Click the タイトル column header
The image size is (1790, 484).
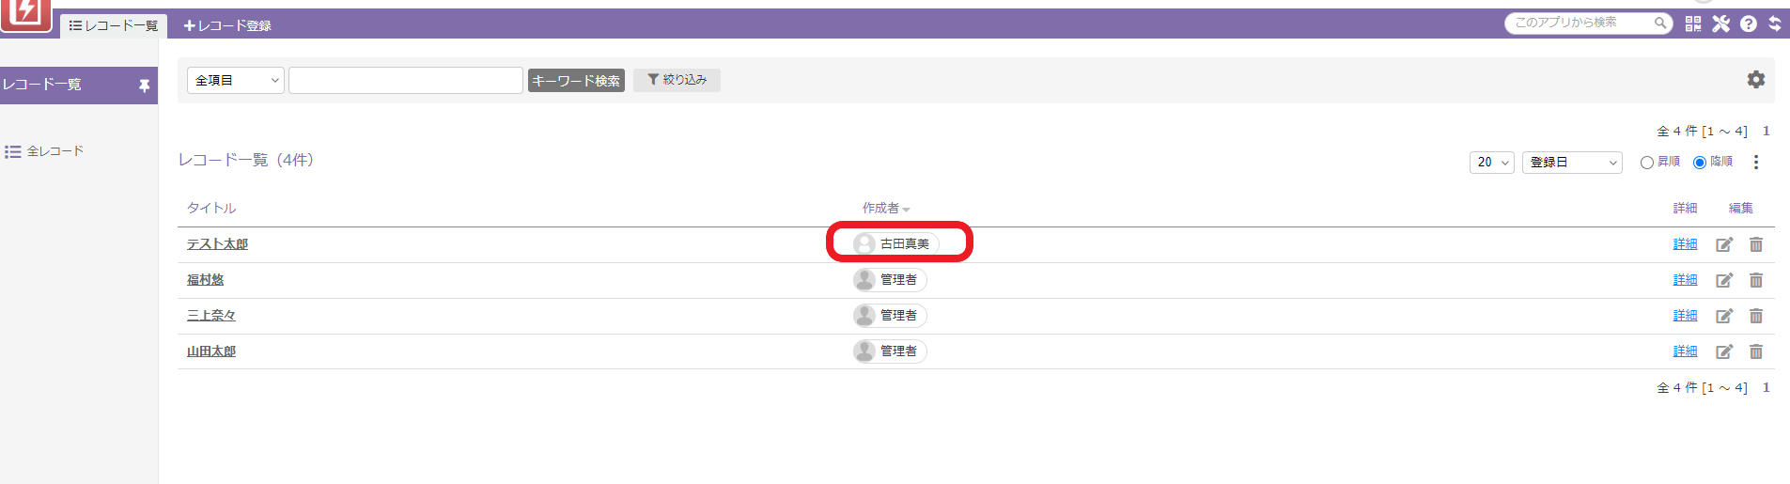coord(211,209)
